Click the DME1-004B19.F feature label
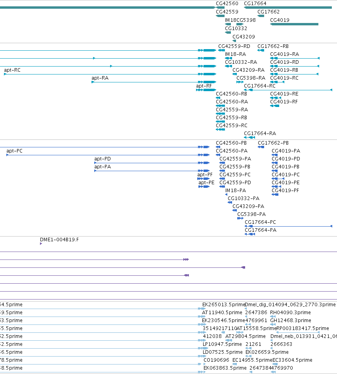 click(59, 239)
